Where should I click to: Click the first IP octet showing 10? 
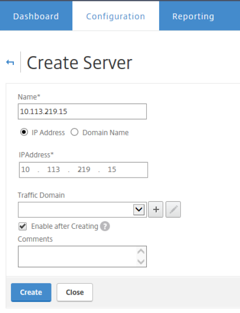click(x=25, y=170)
